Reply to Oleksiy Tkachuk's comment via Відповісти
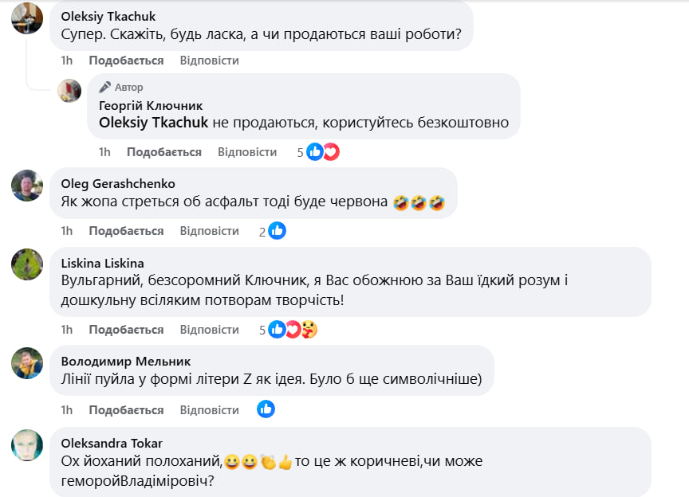This screenshot has width=689, height=497. pyautogui.click(x=209, y=61)
